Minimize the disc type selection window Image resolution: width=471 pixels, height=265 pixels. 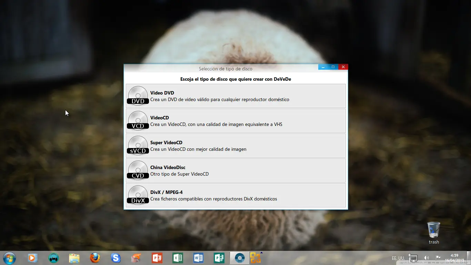323,67
